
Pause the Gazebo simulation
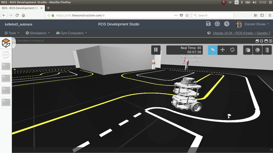[156, 50]
